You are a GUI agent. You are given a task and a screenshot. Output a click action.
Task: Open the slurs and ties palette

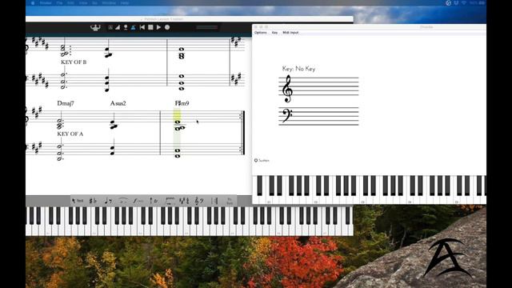click(123, 201)
